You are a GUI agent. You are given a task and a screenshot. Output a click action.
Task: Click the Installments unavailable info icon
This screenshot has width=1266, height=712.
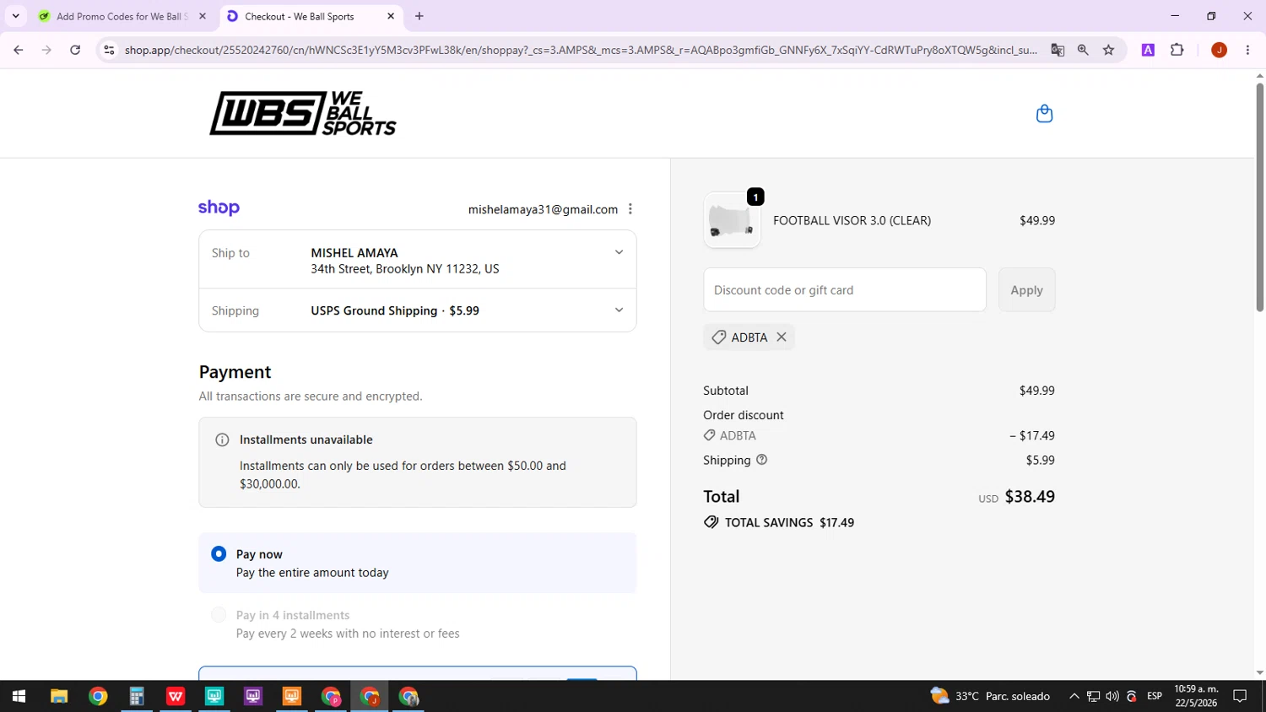pos(222,440)
